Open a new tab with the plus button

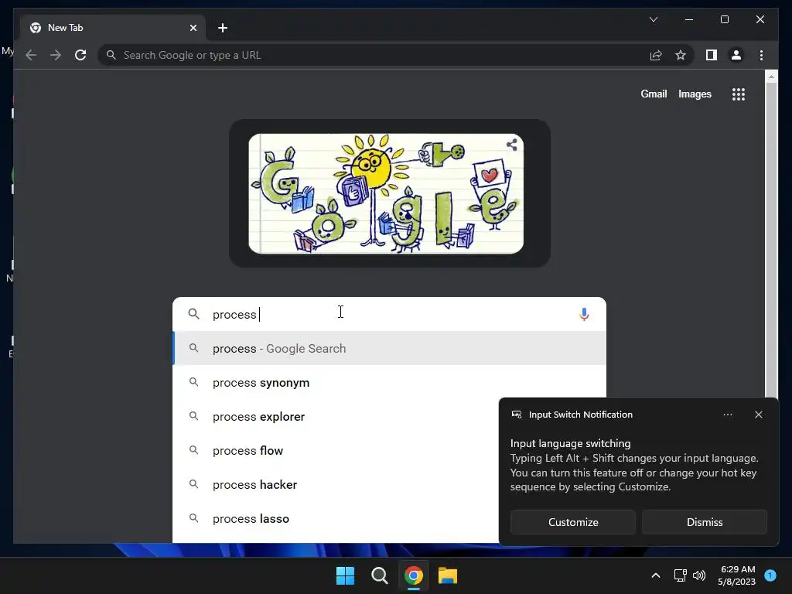point(223,28)
